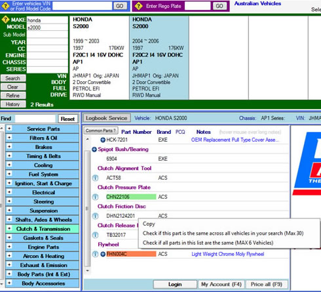Expand the Suspension category

click(x=9, y=210)
